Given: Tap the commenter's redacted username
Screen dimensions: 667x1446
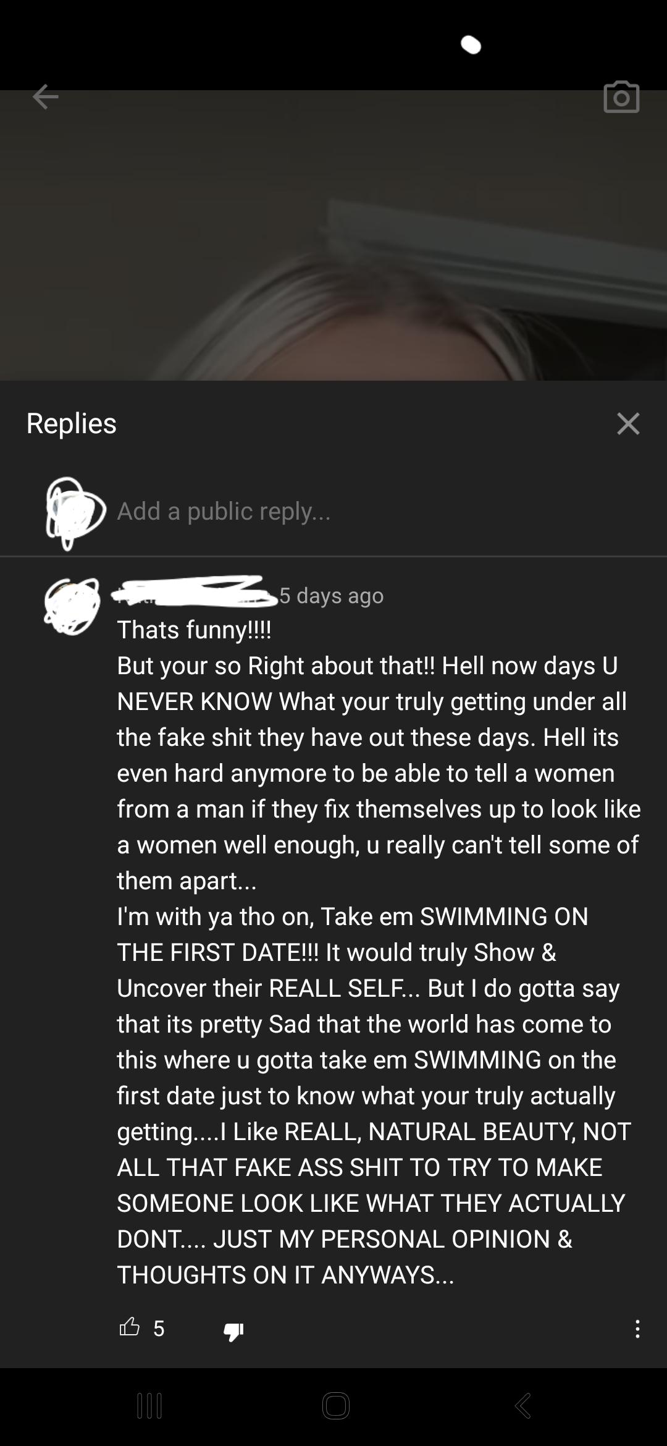Looking at the screenshot, I should pyautogui.click(x=193, y=592).
